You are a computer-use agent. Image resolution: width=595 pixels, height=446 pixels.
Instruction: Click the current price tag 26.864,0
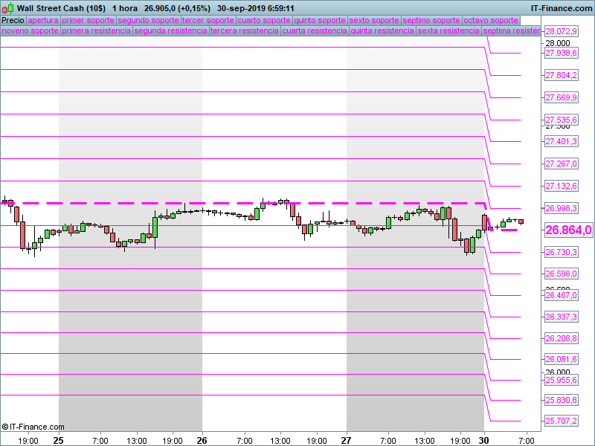pos(568,230)
